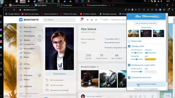Toggle the Расширение включено checkbox
This screenshot has height=98, width=175.
point(129,78)
